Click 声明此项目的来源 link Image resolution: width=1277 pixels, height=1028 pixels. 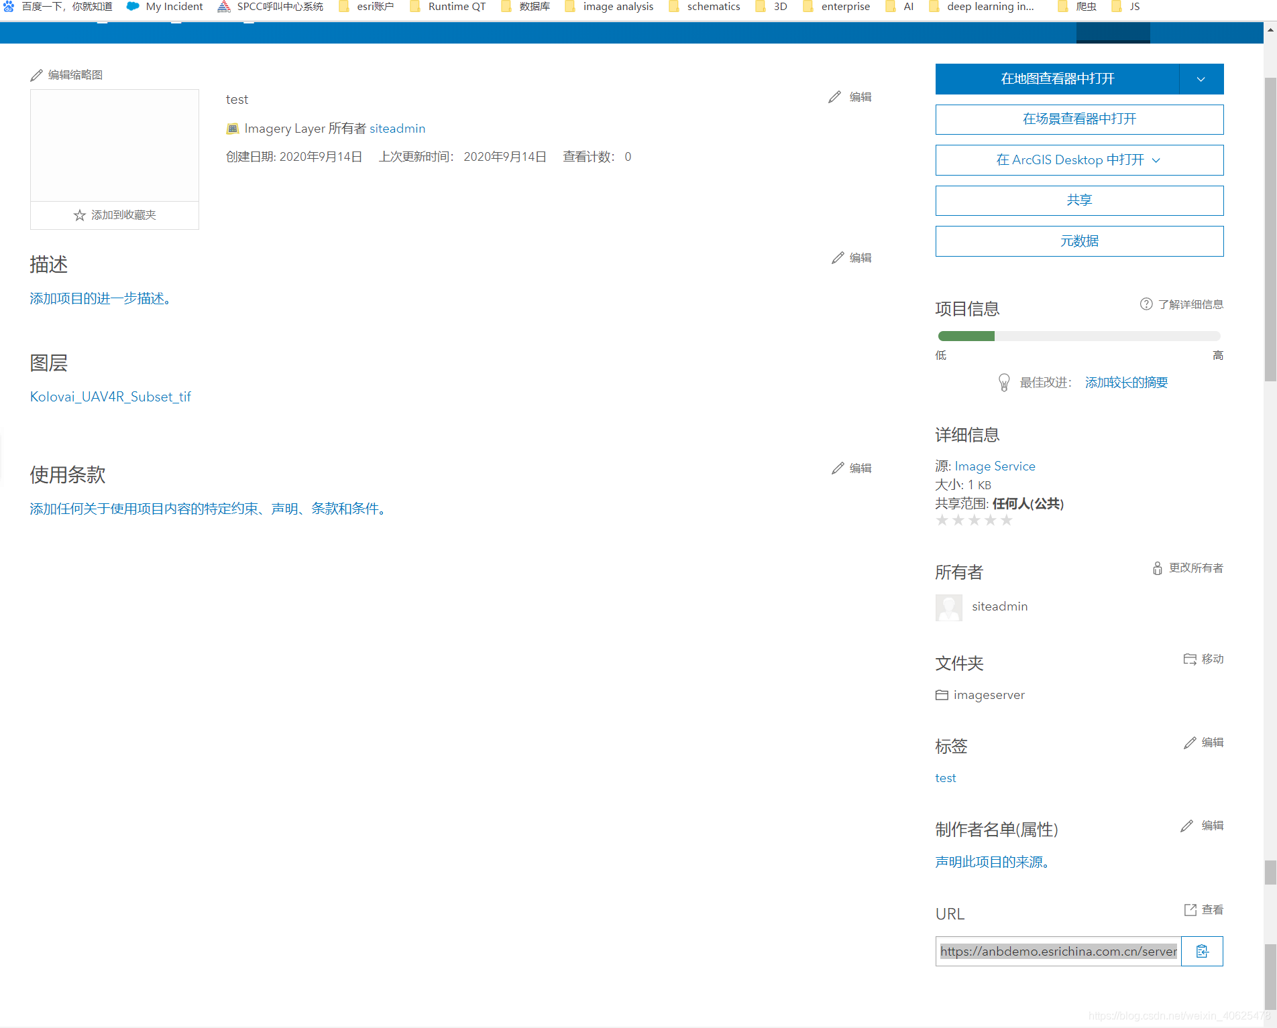coord(993,862)
